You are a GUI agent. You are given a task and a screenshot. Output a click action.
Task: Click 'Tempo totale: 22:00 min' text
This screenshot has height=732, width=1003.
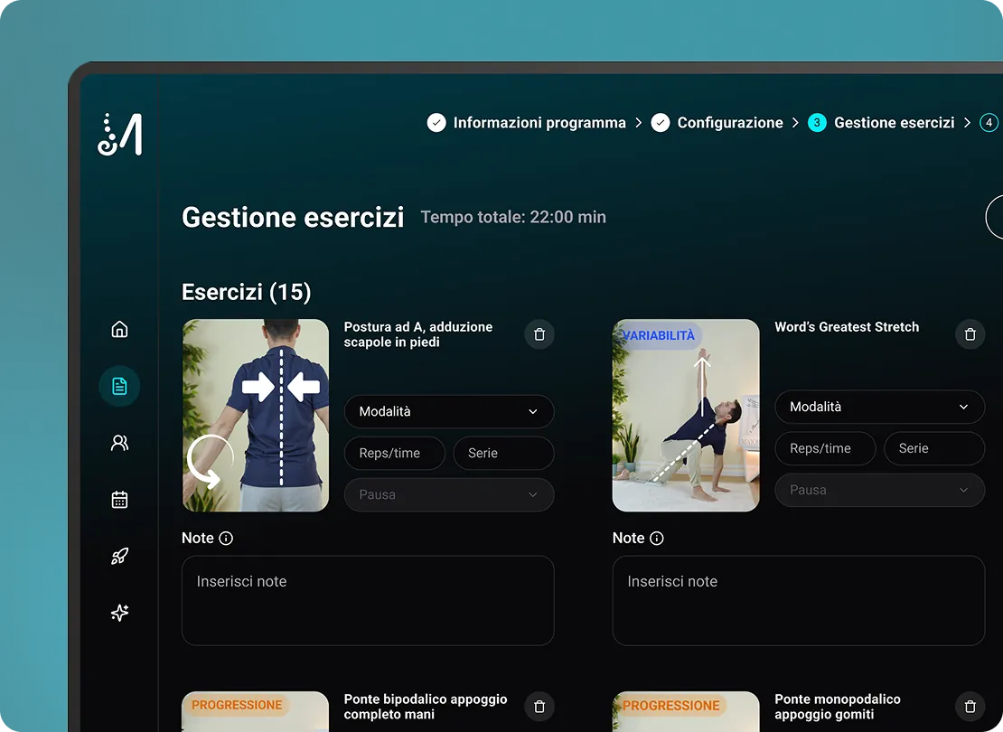513,218
